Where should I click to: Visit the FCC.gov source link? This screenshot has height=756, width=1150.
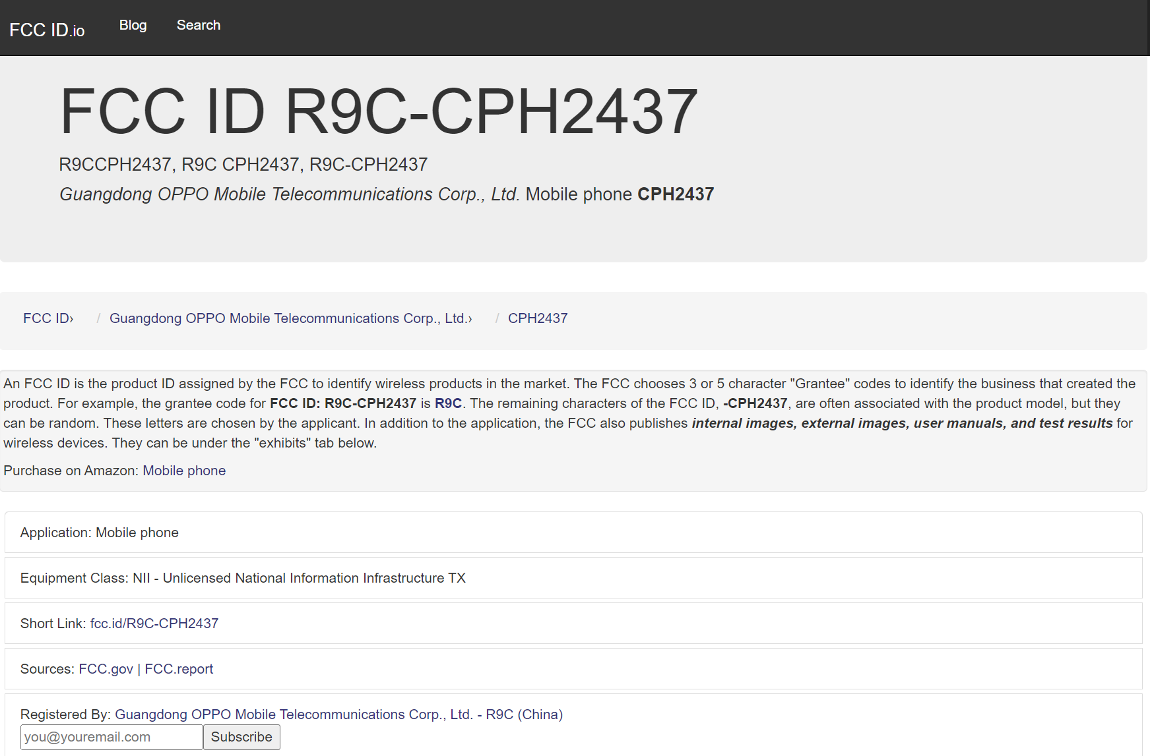pyautogui.click(x=106, y=669)
